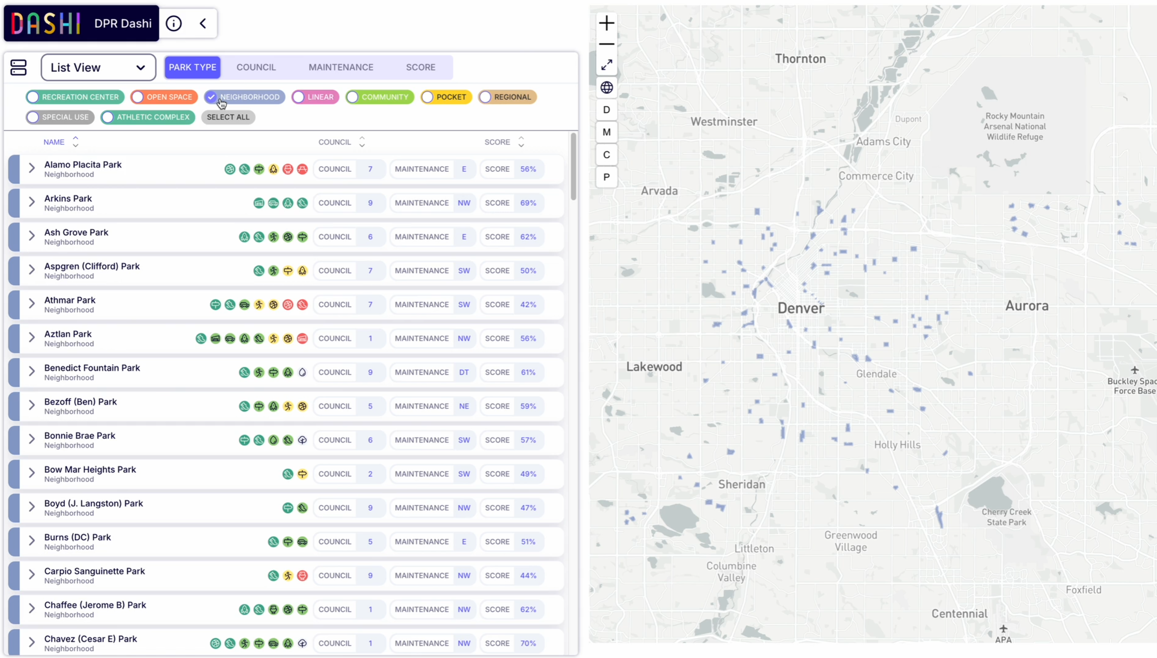
Task: Click the map zoom out minus icon
Action: pyautogui.click(x=606, y=44)
